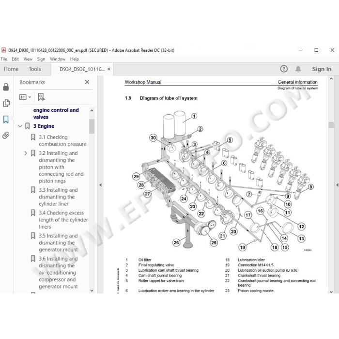Click the Adobe PDF icon in title bar
Image resolution: width=339 pixels, height=339 pixels.
(4, 50)
